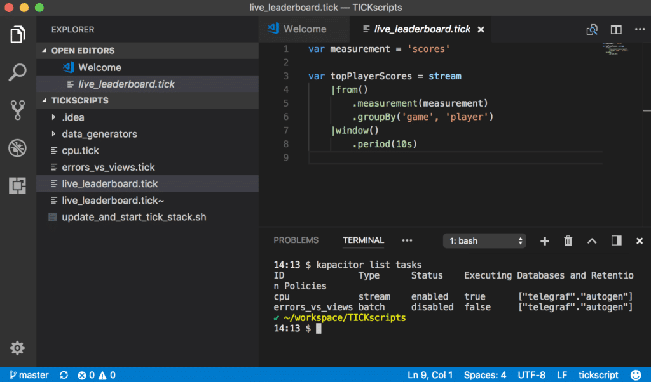This screenshot has width=651, height=382.
Task: Open the Extensions view
Action: click(18, 186)
